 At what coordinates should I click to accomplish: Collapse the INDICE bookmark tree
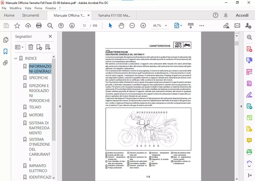16,58
